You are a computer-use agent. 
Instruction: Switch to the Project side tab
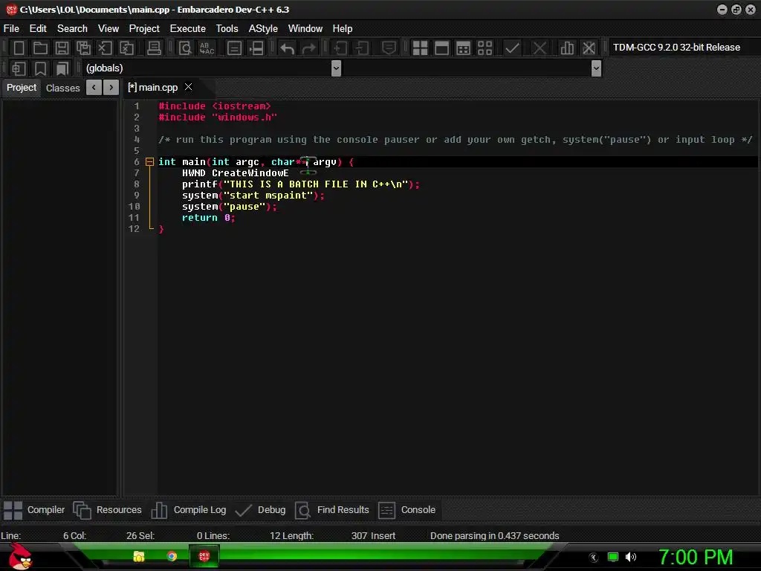22,88
